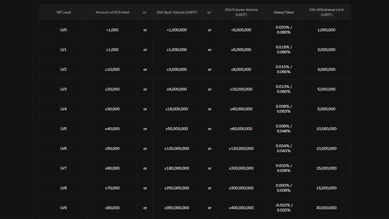This screenshot has height=219, width=389.
Task: Click the 0.000% / 0.036% fee cell
Action: pyautogui.click(x=284, y=188)
